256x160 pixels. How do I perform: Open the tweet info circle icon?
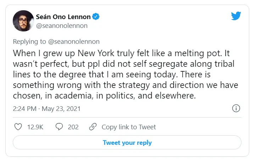pyautogui.click(x=236, y=108)
